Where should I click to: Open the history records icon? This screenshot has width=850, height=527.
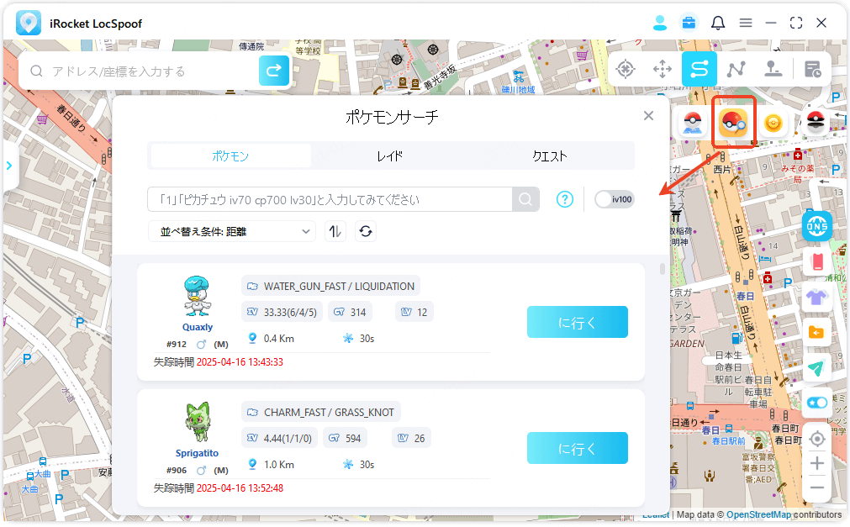coord(812,70)
